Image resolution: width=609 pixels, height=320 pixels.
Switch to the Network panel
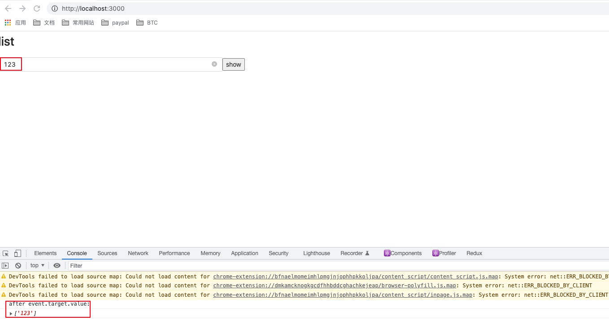(x=138, y=253)
